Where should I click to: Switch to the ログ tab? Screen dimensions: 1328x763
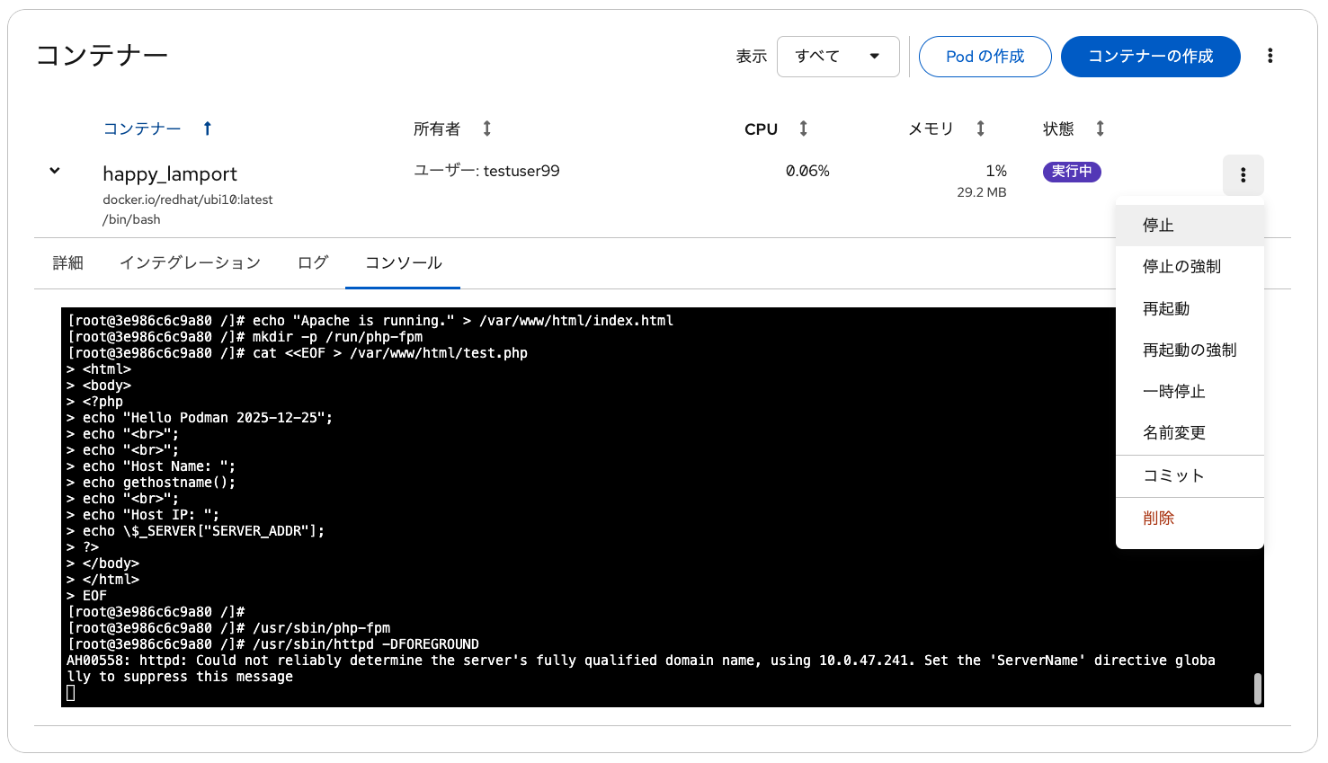pos(312,262)
